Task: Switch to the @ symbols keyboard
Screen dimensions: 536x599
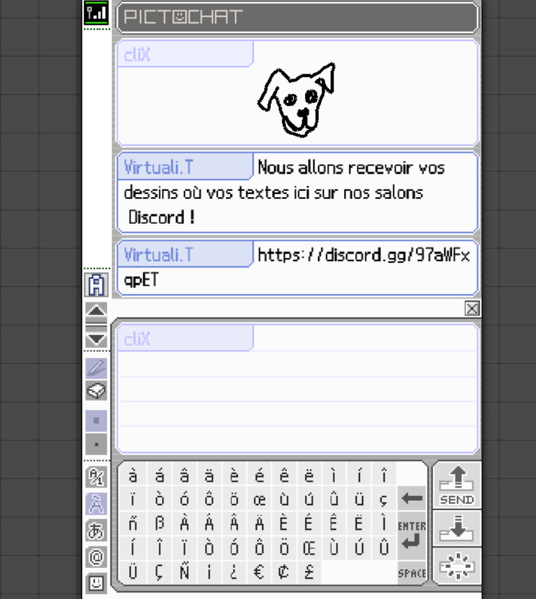Action: pos(96,557)
